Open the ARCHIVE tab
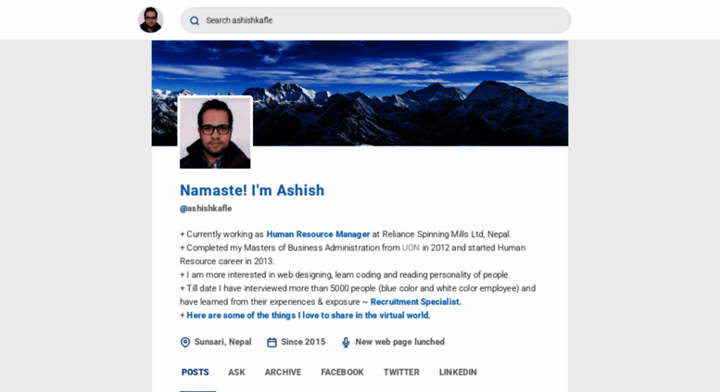The image size is (720, 392). (x=283, y=373)
